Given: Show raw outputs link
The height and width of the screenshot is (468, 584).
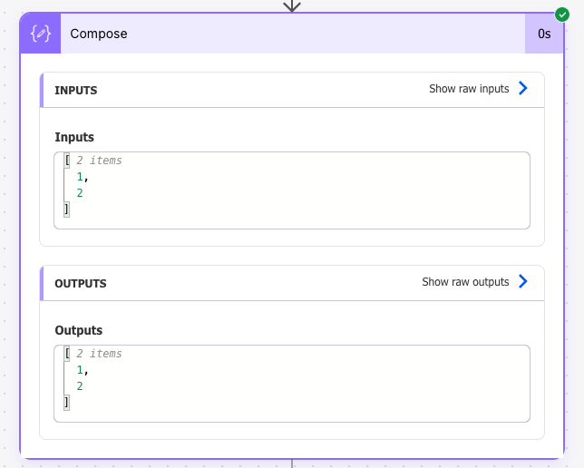Looking at the screenshot, I should (x=465, y=282).
